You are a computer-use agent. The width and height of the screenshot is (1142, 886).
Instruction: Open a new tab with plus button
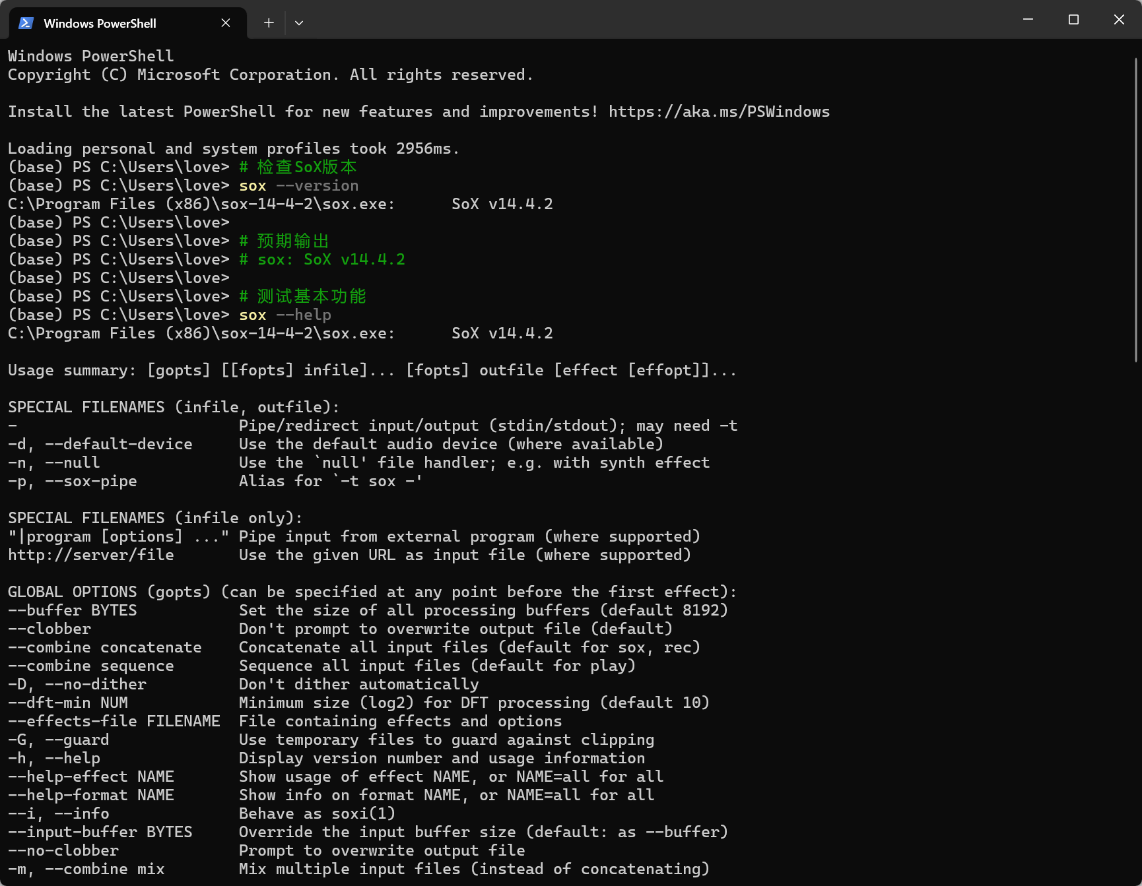[269, 23]
